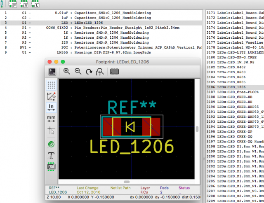Click the LED_1206 value text on canvas
Screen dimensions: 264x203
[x=132, y=147]
